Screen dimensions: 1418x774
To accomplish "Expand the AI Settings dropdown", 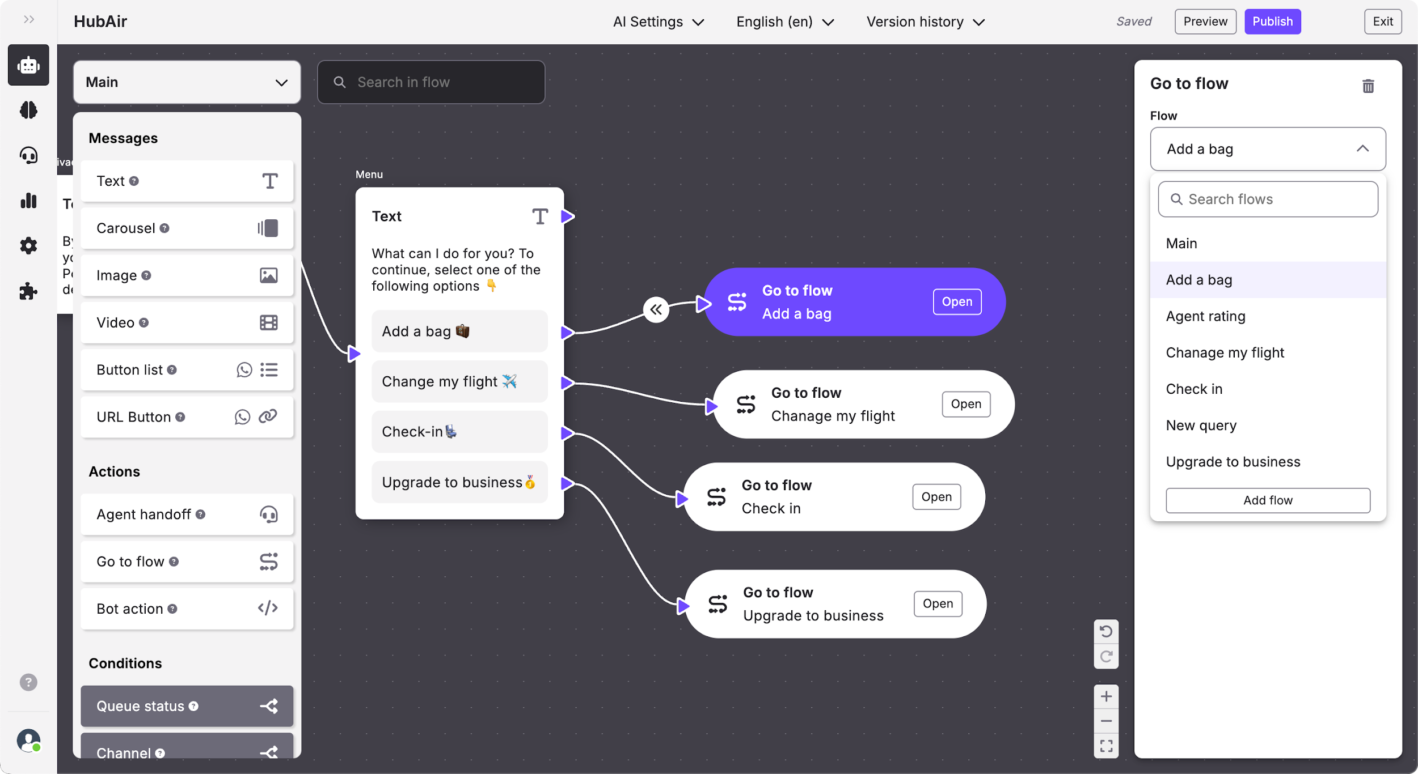I will tap(658, 22).
